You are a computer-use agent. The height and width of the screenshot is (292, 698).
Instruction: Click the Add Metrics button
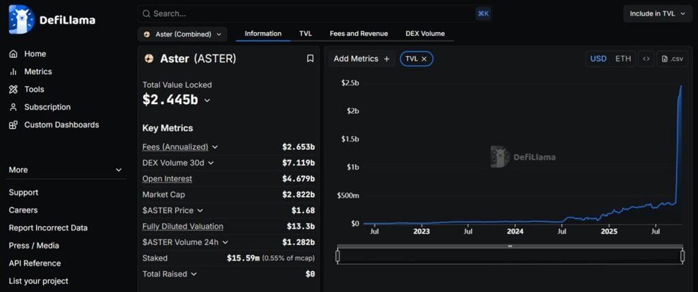point(361,59)
